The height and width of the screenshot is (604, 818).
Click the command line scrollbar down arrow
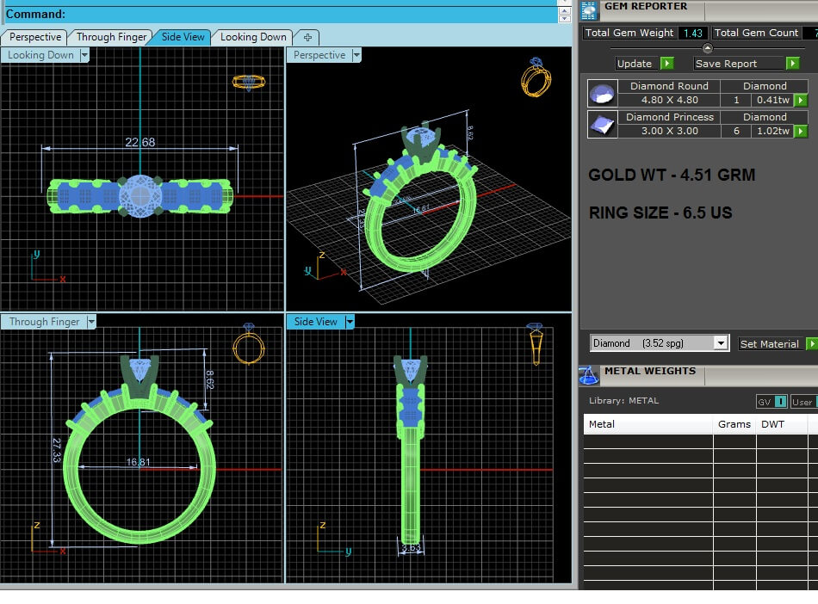click(x=564, y=18)
